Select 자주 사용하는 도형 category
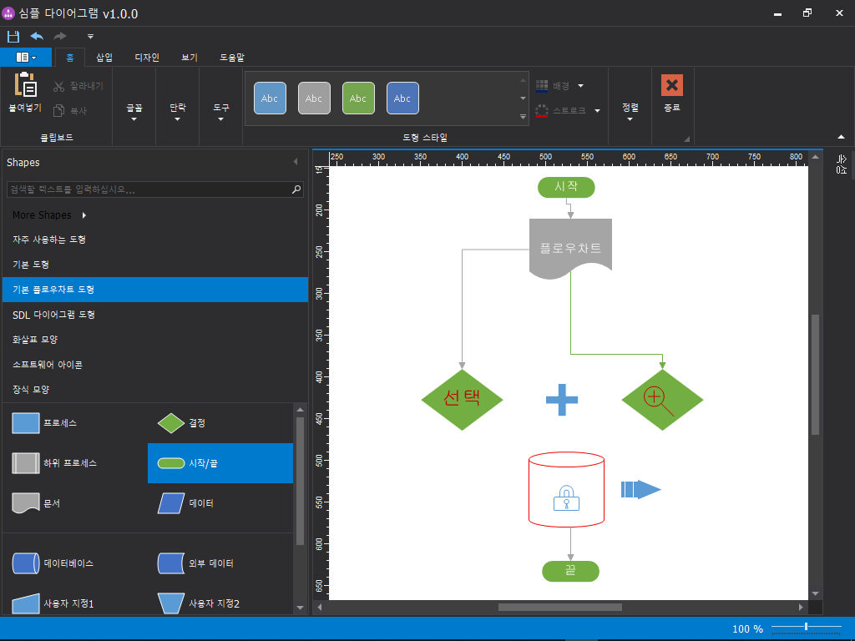Screen dimensions: 855x641 coord(155,240)
